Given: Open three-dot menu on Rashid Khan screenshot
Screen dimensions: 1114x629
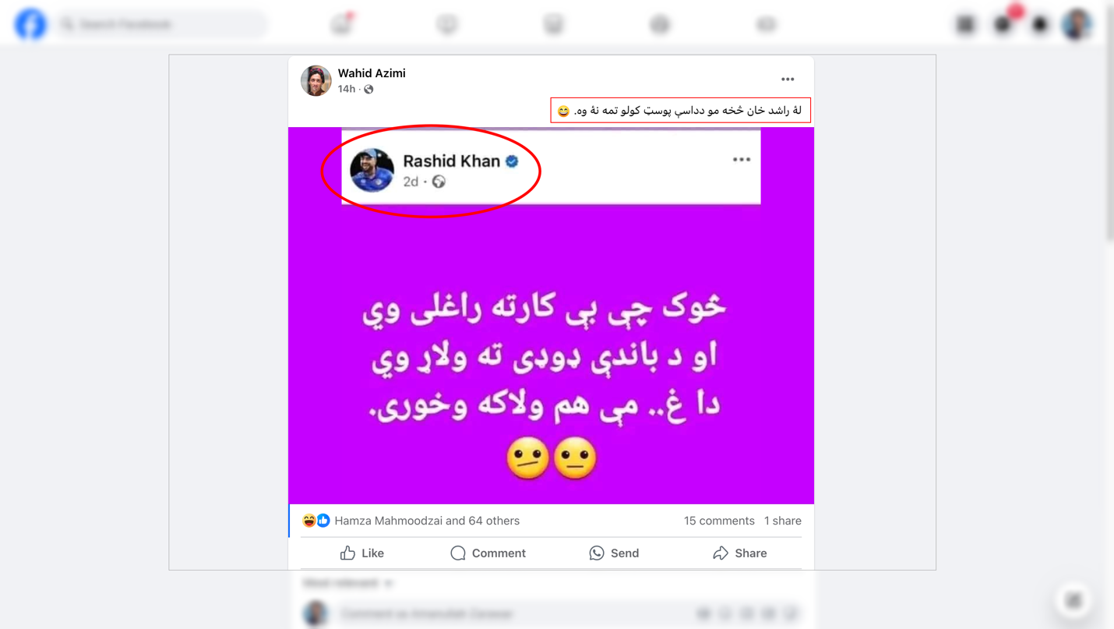Looking at the screenshot, I should [x=741, y=160].
